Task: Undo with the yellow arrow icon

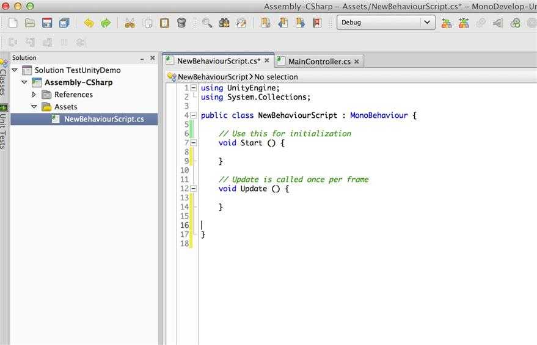Action: (x=89, y=23)
